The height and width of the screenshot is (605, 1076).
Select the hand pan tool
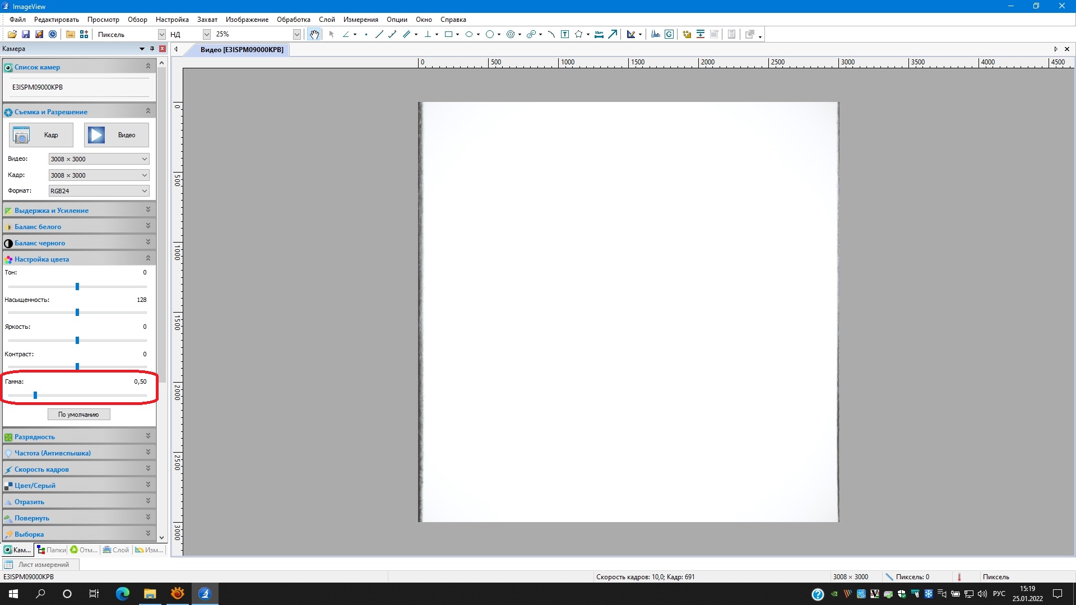coord(314,35)
